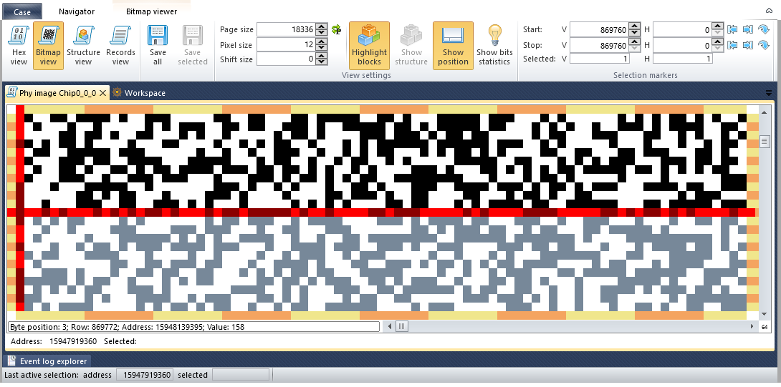Viewport: 781px width, 387px height.
Task: Open the Navigator ribbon tab
Action: pos(76,11)
